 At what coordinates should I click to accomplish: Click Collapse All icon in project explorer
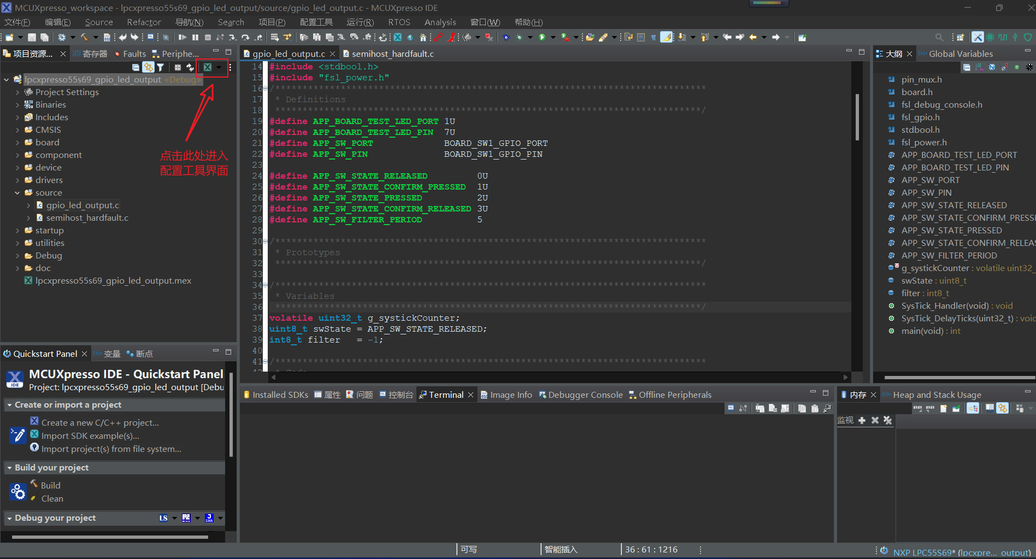(x=136, y=67)
